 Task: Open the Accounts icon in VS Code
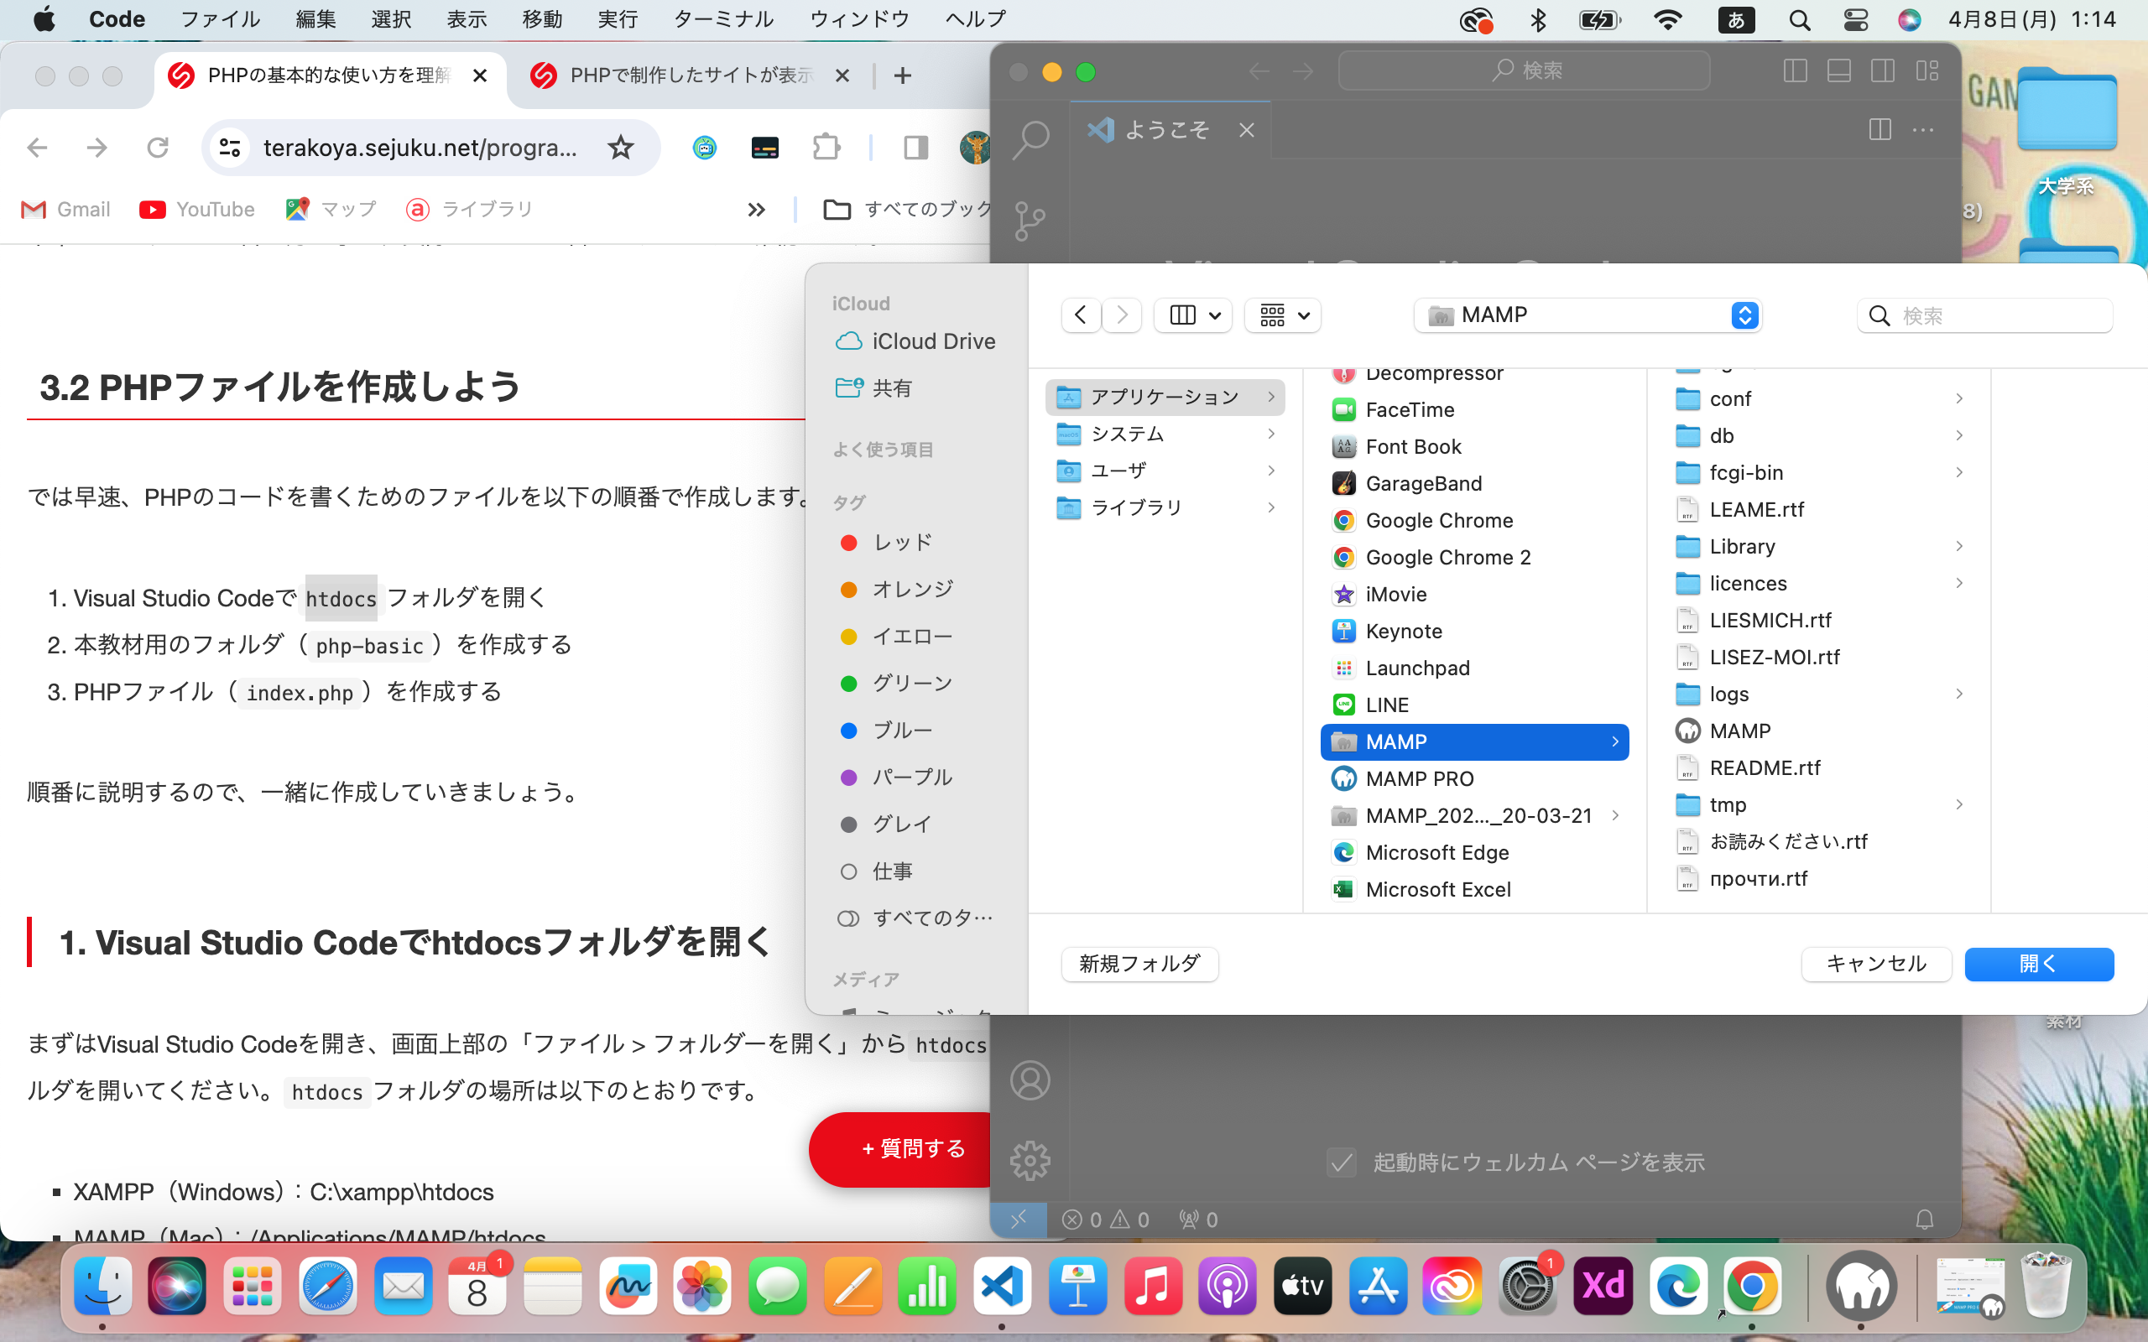click(1030, 1080)
